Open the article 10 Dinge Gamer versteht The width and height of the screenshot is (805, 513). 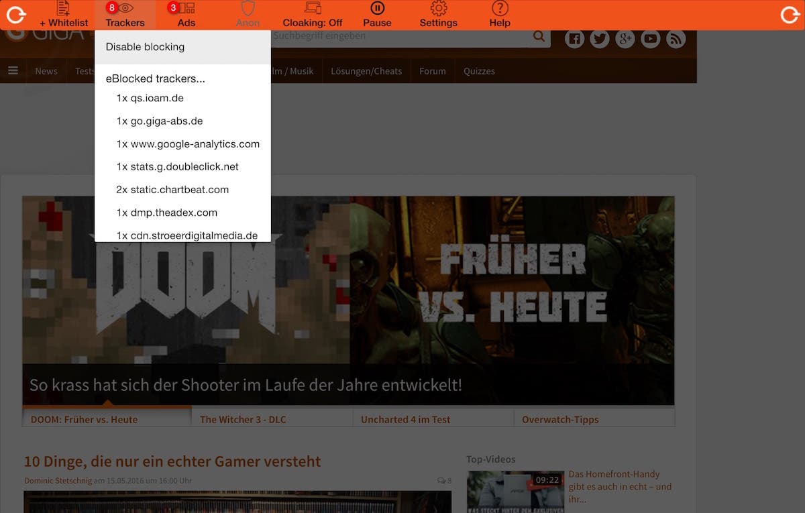(x=172, y=461)
